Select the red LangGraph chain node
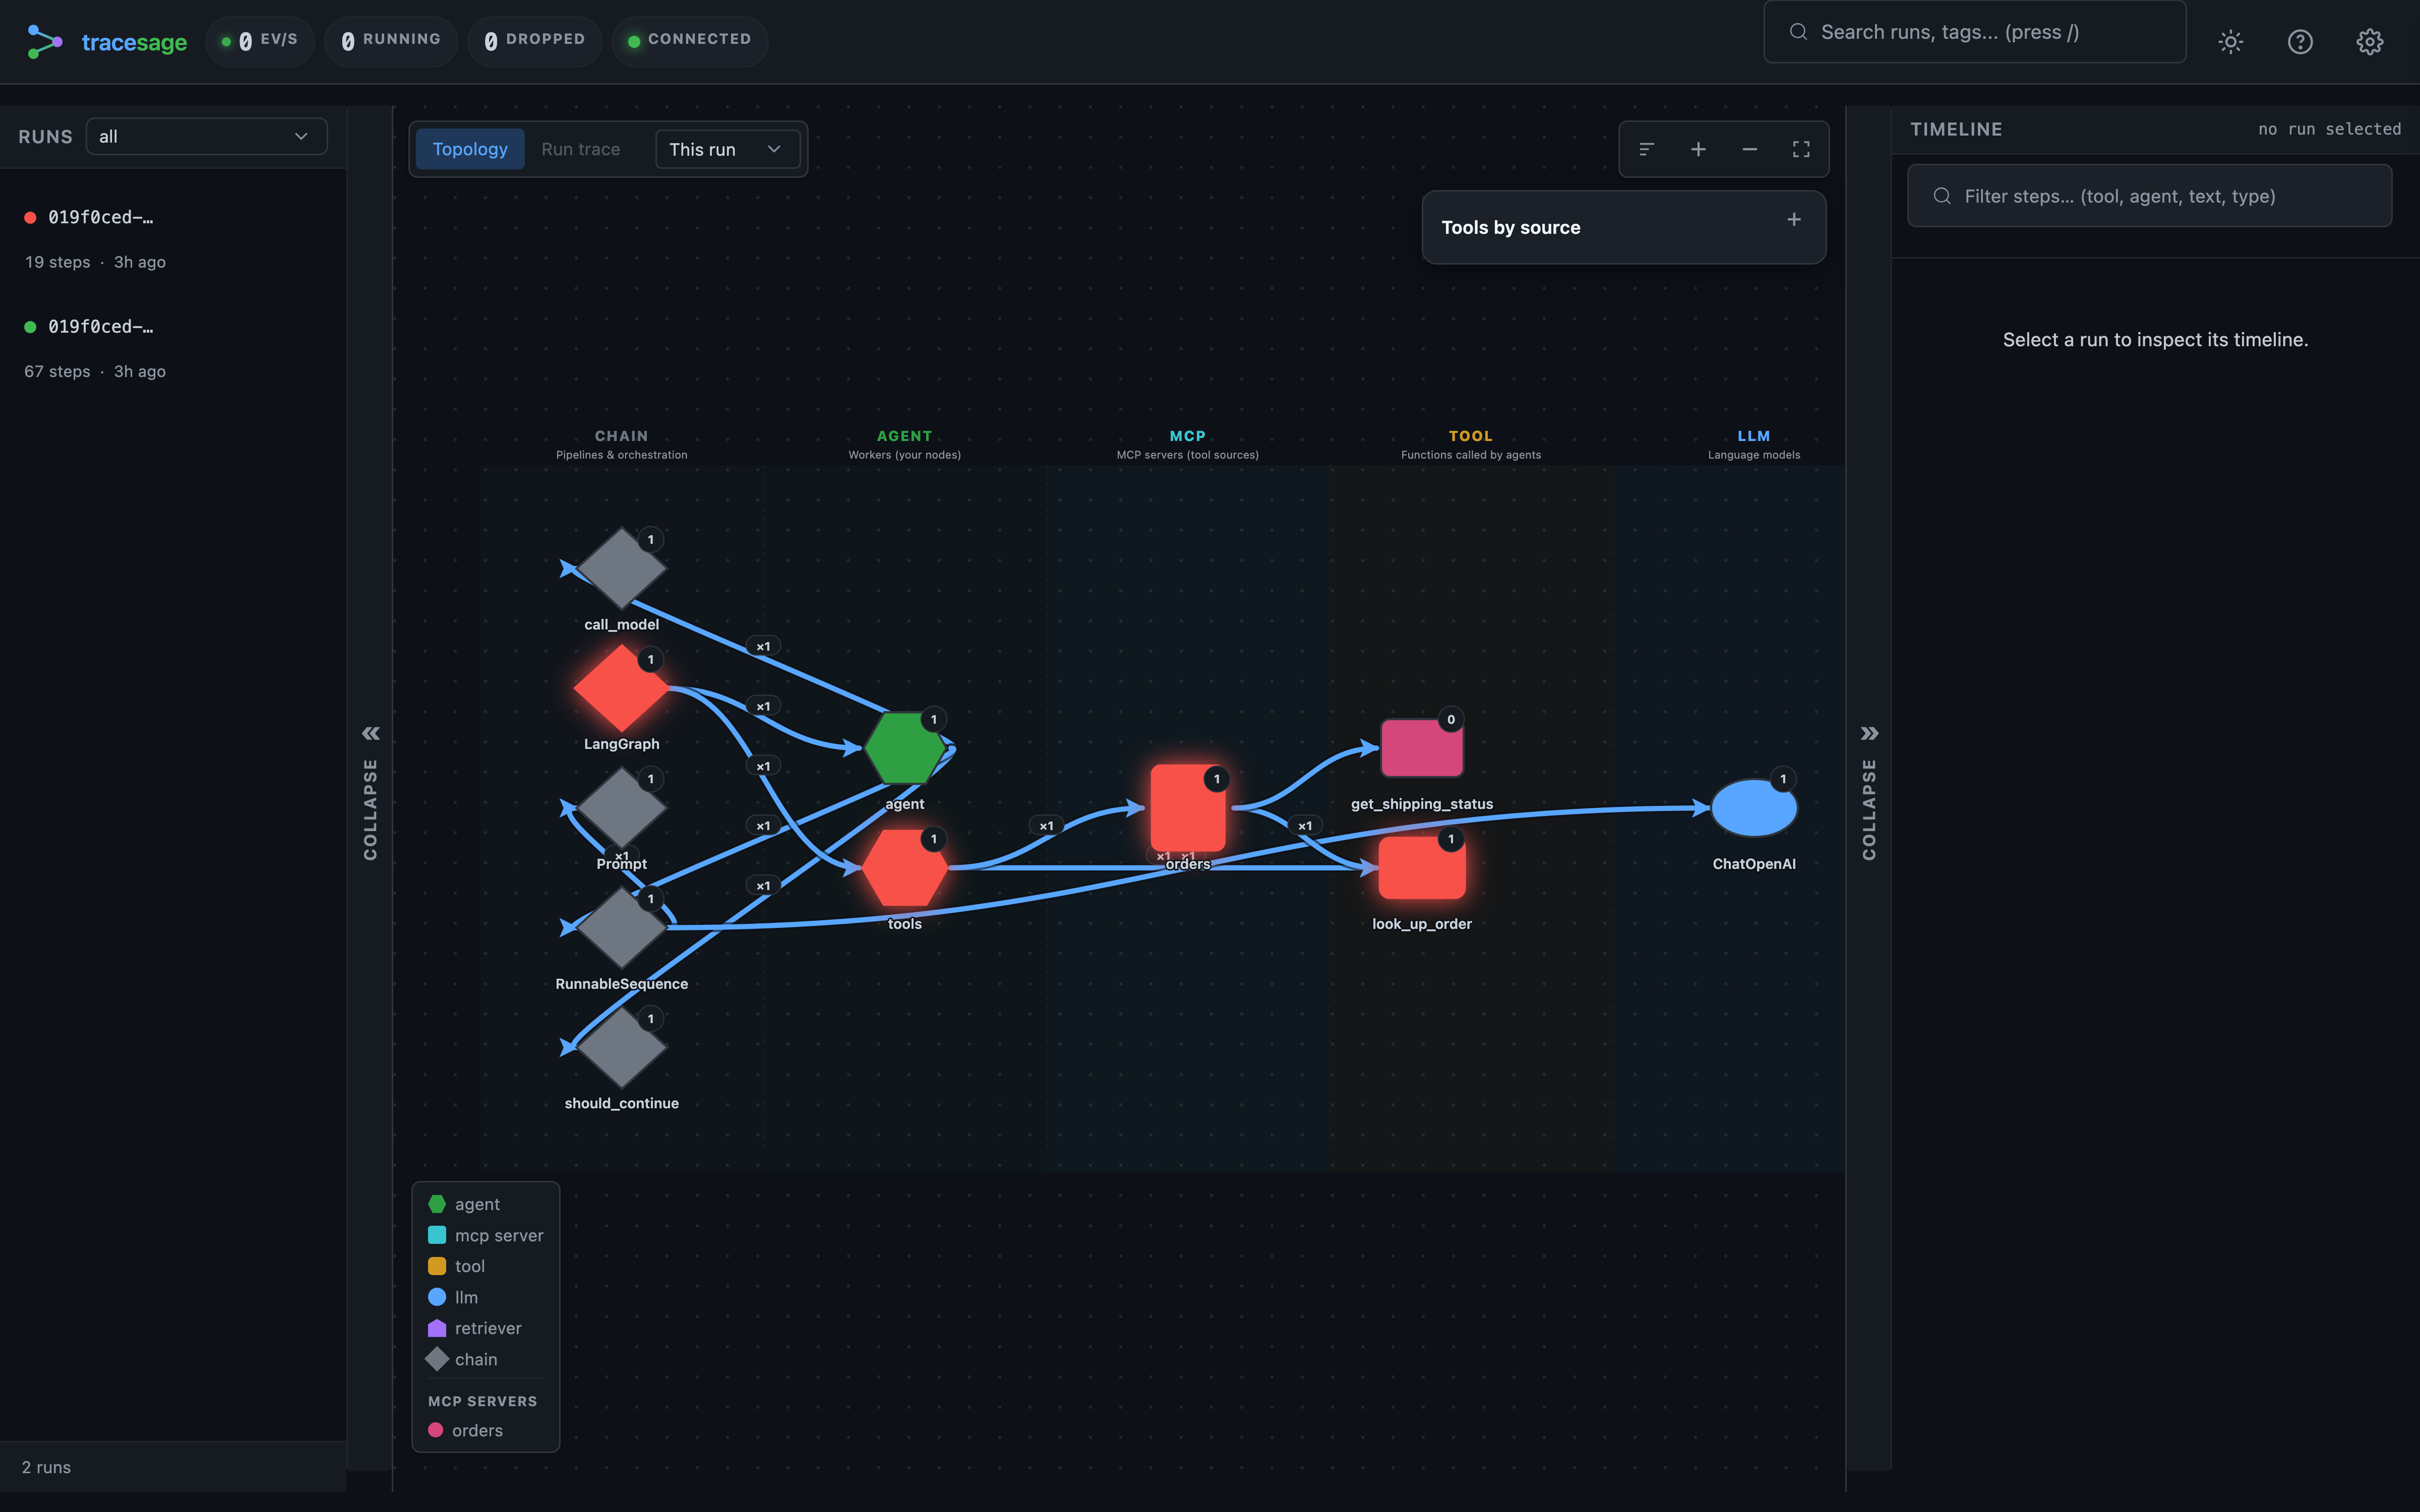Image resolution: width=2420 pixels, height=1512 pixels. pyautogui.click(x=621, y=688)
